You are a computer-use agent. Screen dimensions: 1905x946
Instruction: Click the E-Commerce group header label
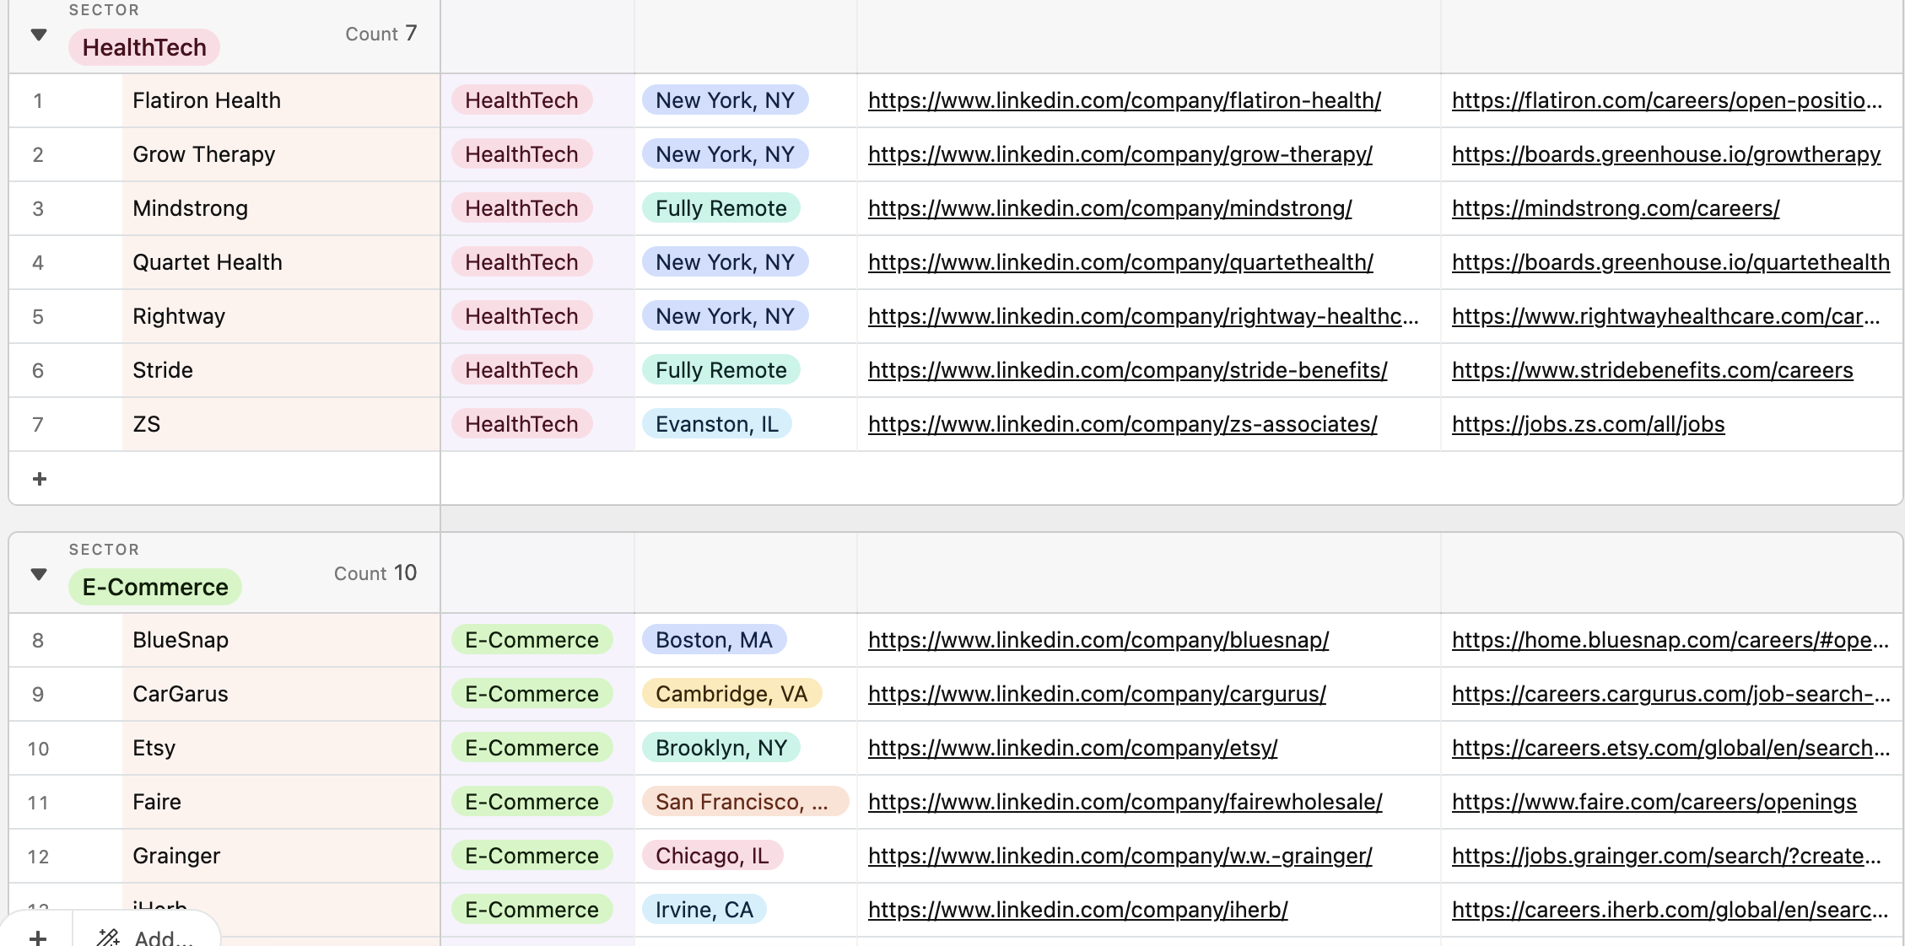pyautogui.click(x=155, y=587)
